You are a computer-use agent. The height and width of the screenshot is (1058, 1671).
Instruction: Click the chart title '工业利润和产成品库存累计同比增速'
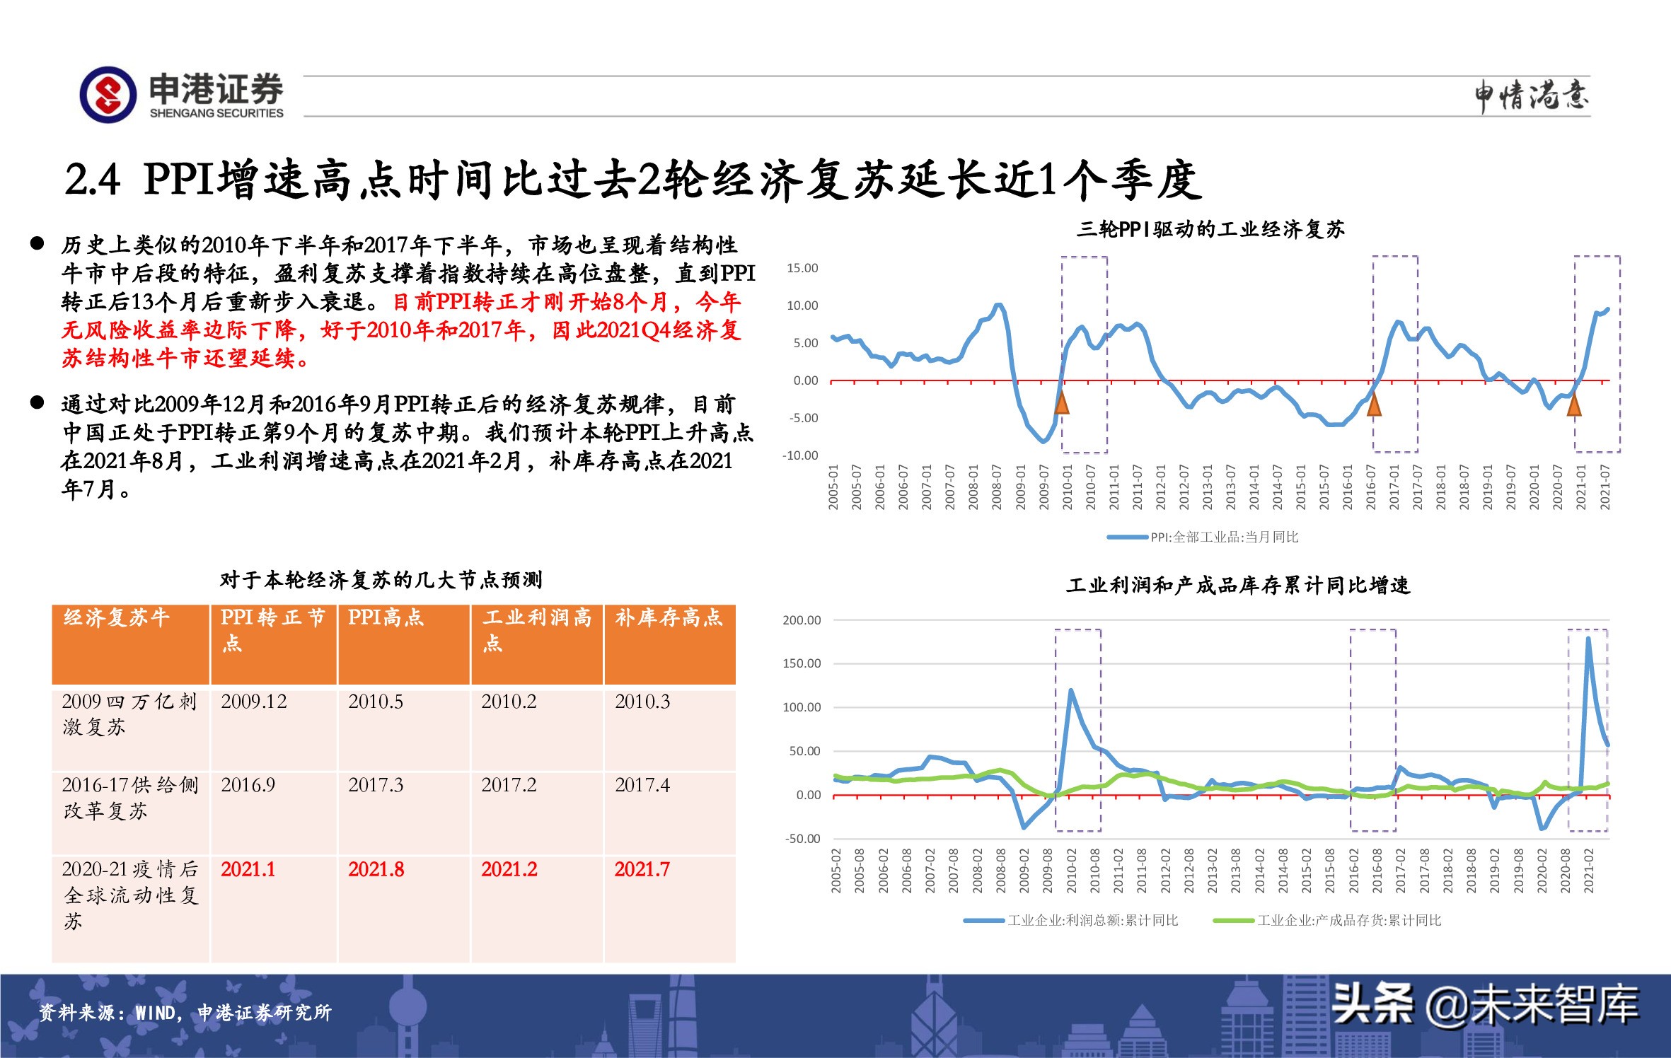pos(1238,586)
